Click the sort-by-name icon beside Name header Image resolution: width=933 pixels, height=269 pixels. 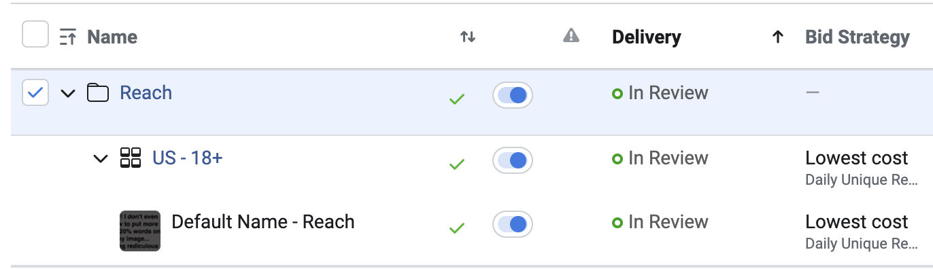(x=67, y=37)
